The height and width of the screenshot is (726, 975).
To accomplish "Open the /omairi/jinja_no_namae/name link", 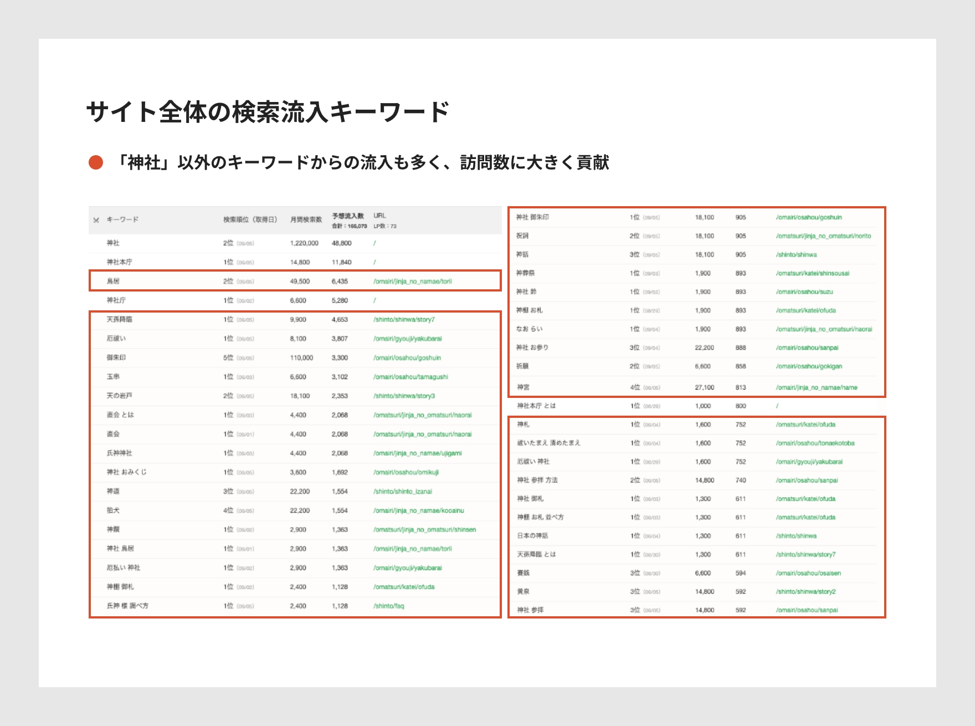I will [x=817, y=388].
